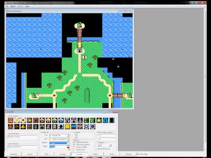Click the level 1 panel on the map
211x158 pixels.
[84, 57]
